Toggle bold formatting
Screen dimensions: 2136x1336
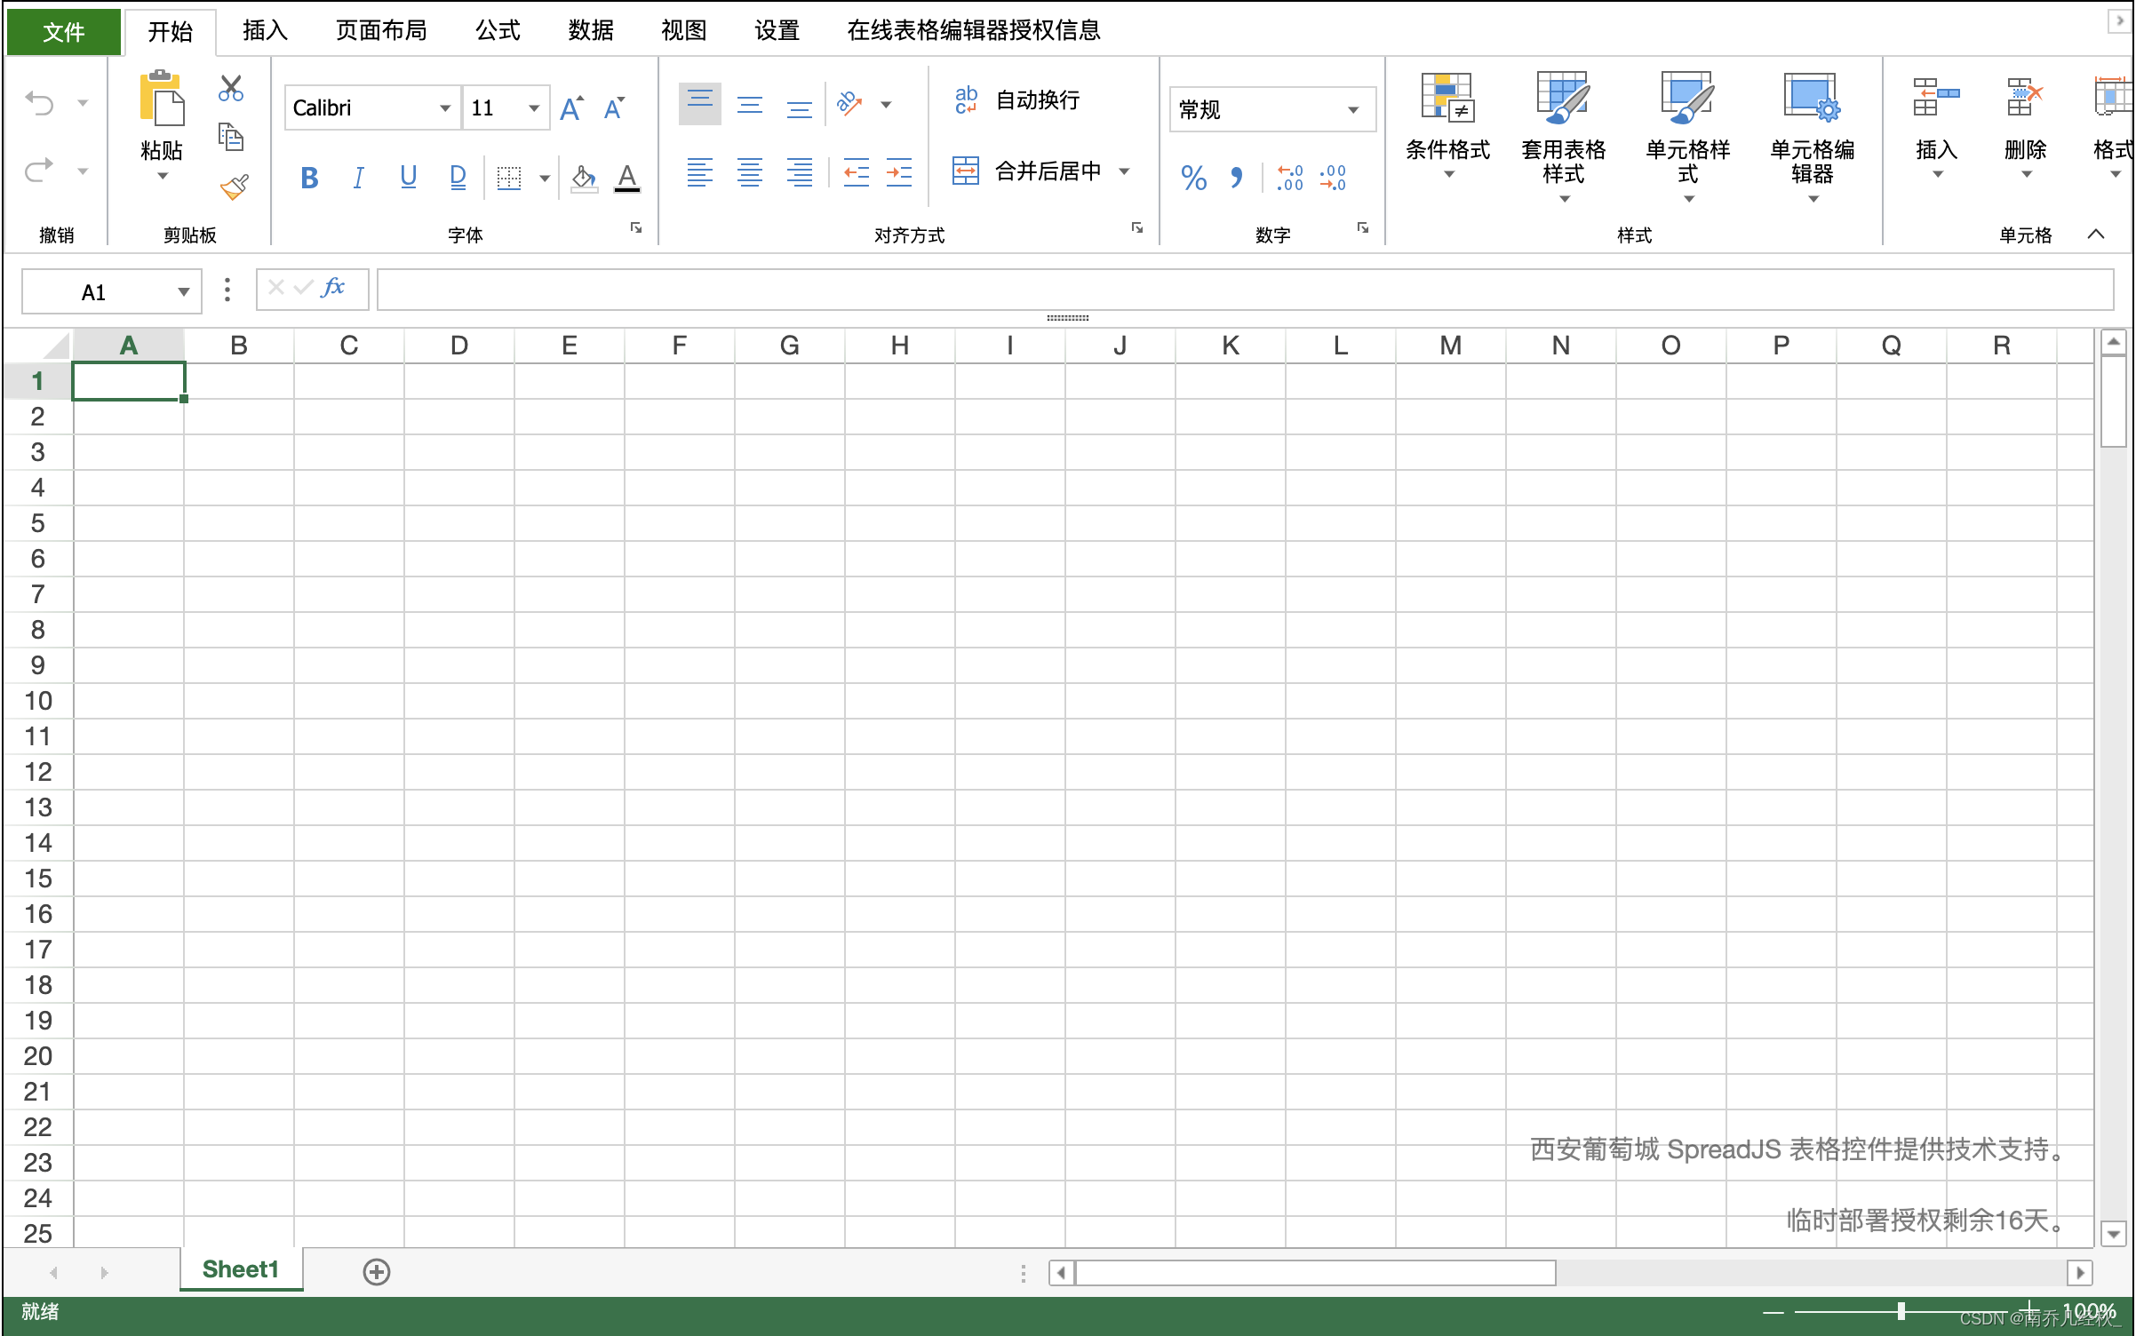(x=308, y=177)
